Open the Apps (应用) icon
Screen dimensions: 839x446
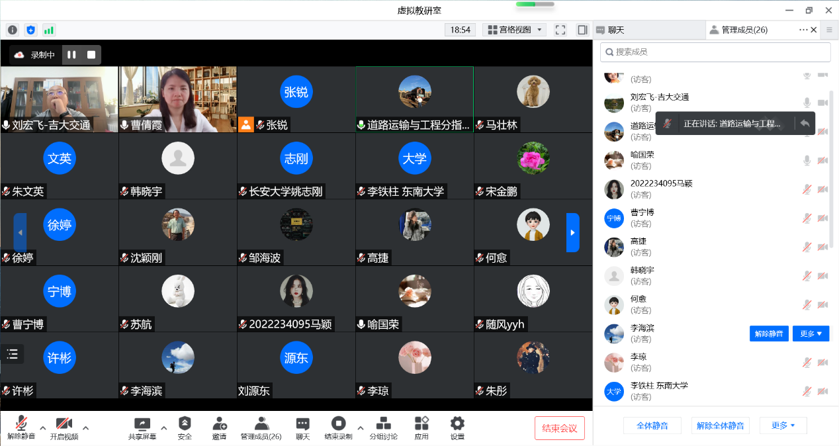click(421, 427)
